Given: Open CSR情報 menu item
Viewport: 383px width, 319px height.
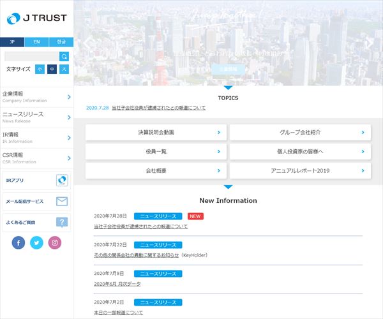Looking at the screenshot, I should tap(36, 158).
